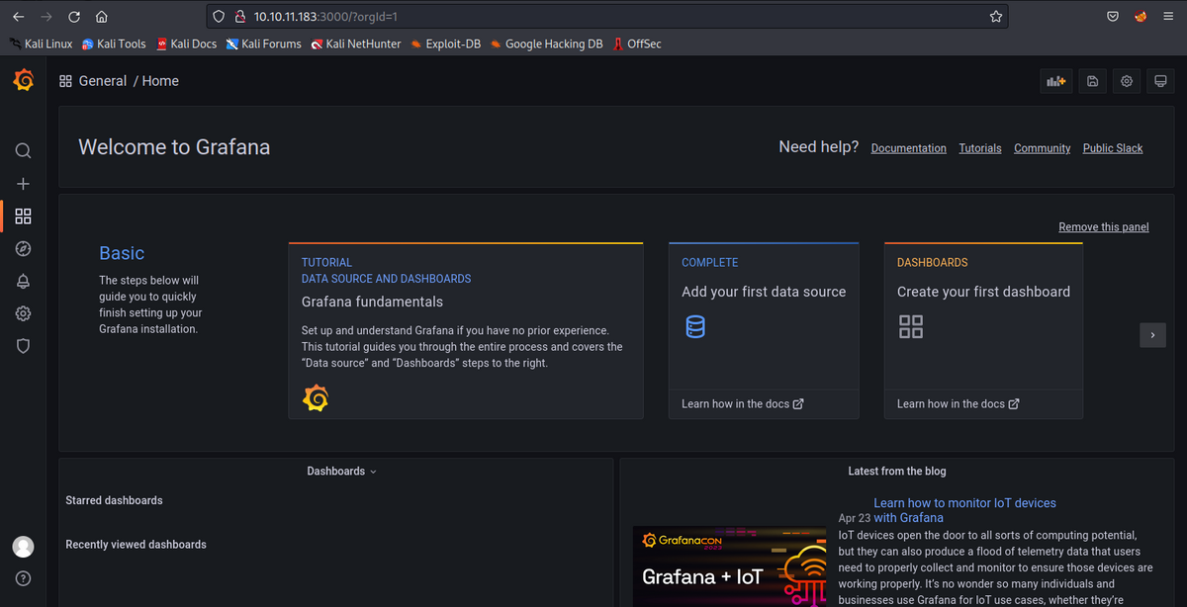
Task: Click the Add your first data source title
Action: pyautogui.click(x=764, y=292)
